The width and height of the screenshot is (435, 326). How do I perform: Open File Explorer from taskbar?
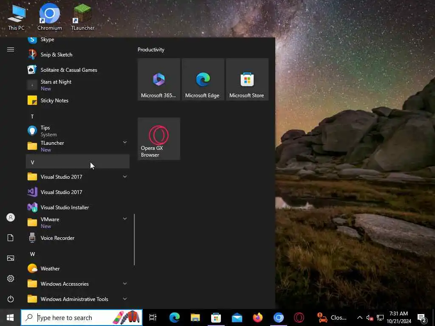tap(195, 318)
